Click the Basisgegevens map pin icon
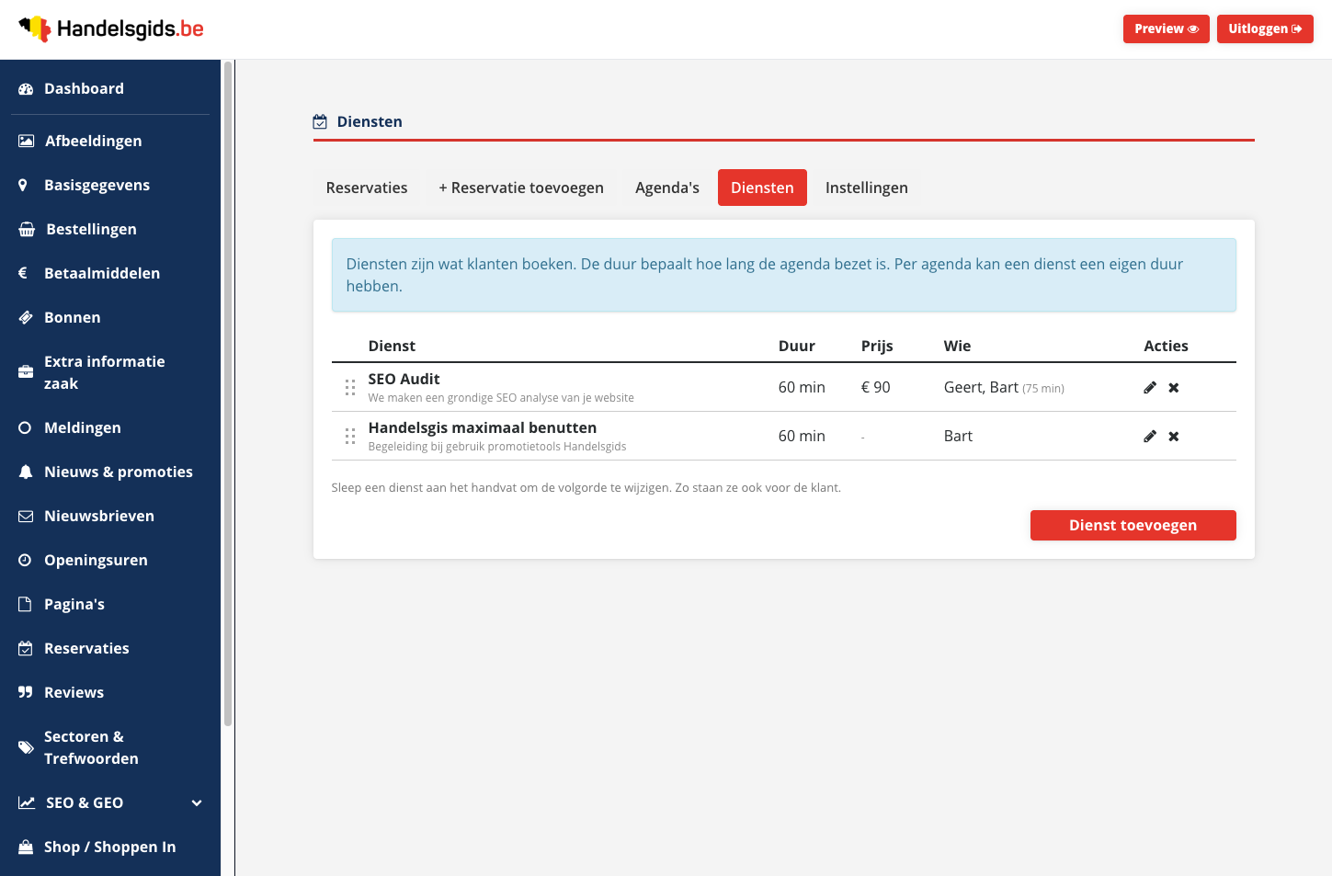 coord(23,186)
